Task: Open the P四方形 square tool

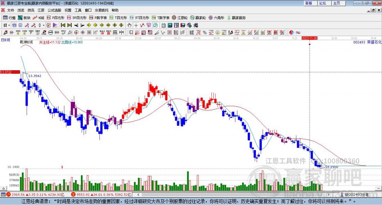Action: 56,18
